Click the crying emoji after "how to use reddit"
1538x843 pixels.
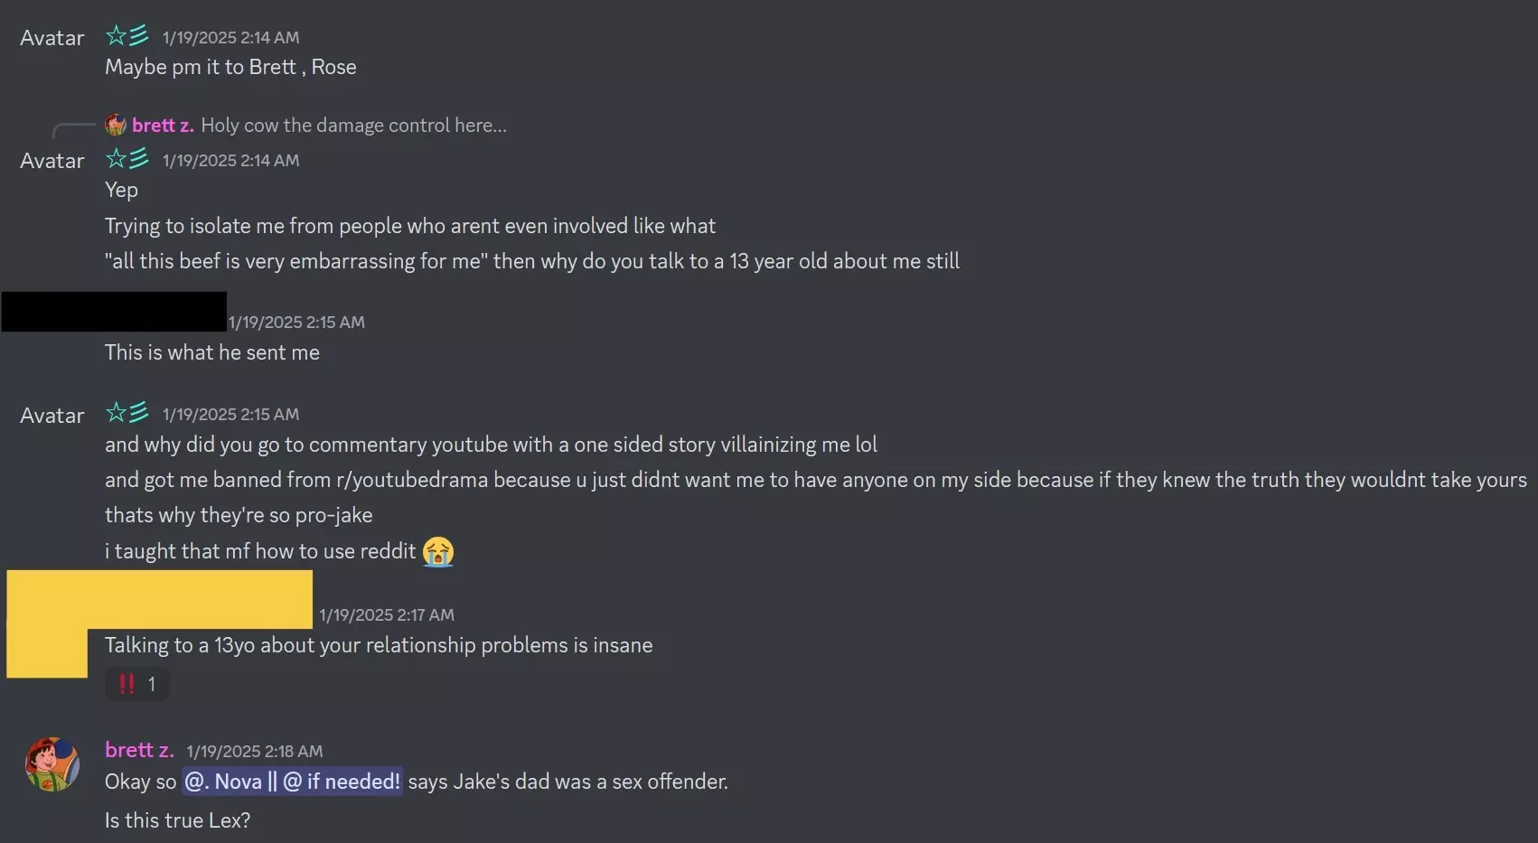tap(438, 551)
